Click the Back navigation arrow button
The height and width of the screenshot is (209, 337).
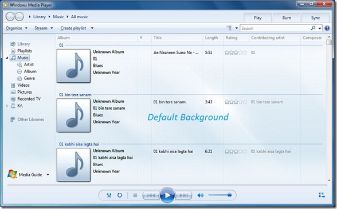[x=10, y=17]
